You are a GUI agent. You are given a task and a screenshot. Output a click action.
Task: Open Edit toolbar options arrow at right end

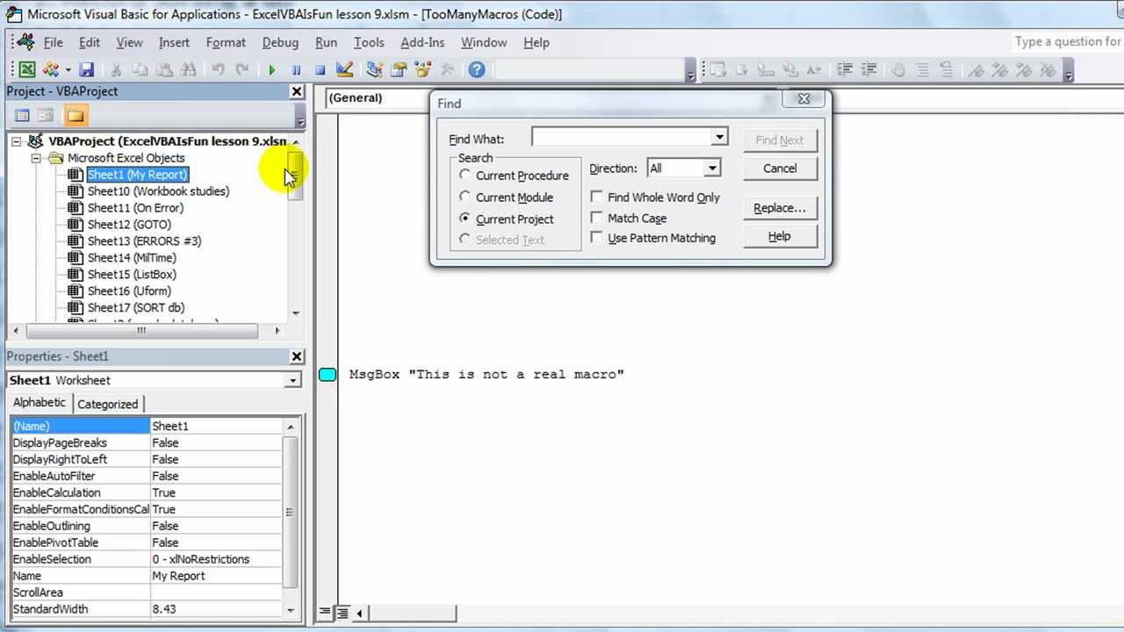pos(1070,72)
